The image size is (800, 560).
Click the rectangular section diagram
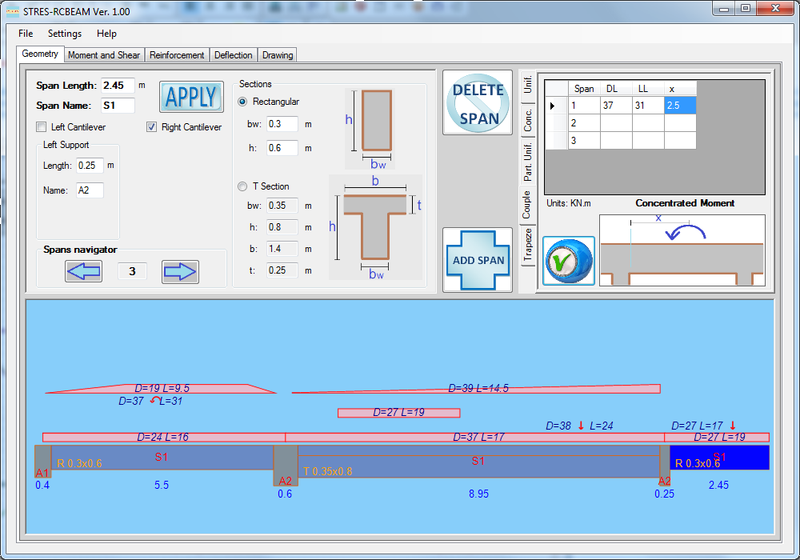tap(371, 129)
